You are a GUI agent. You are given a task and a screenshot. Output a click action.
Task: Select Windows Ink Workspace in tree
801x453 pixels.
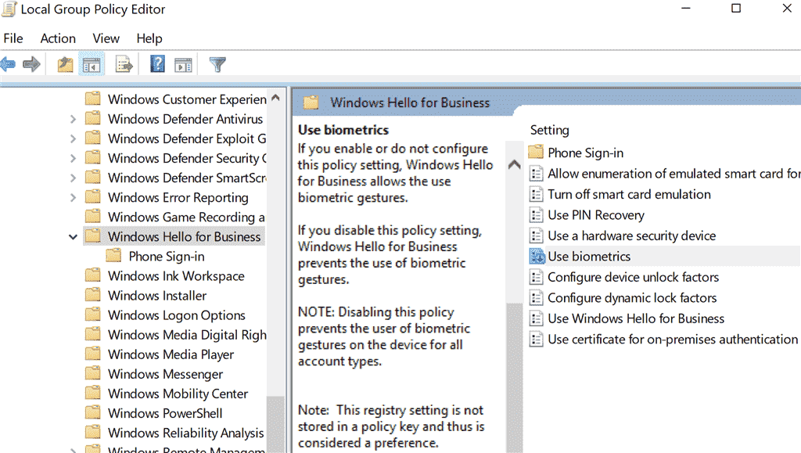tap(176, 275)
